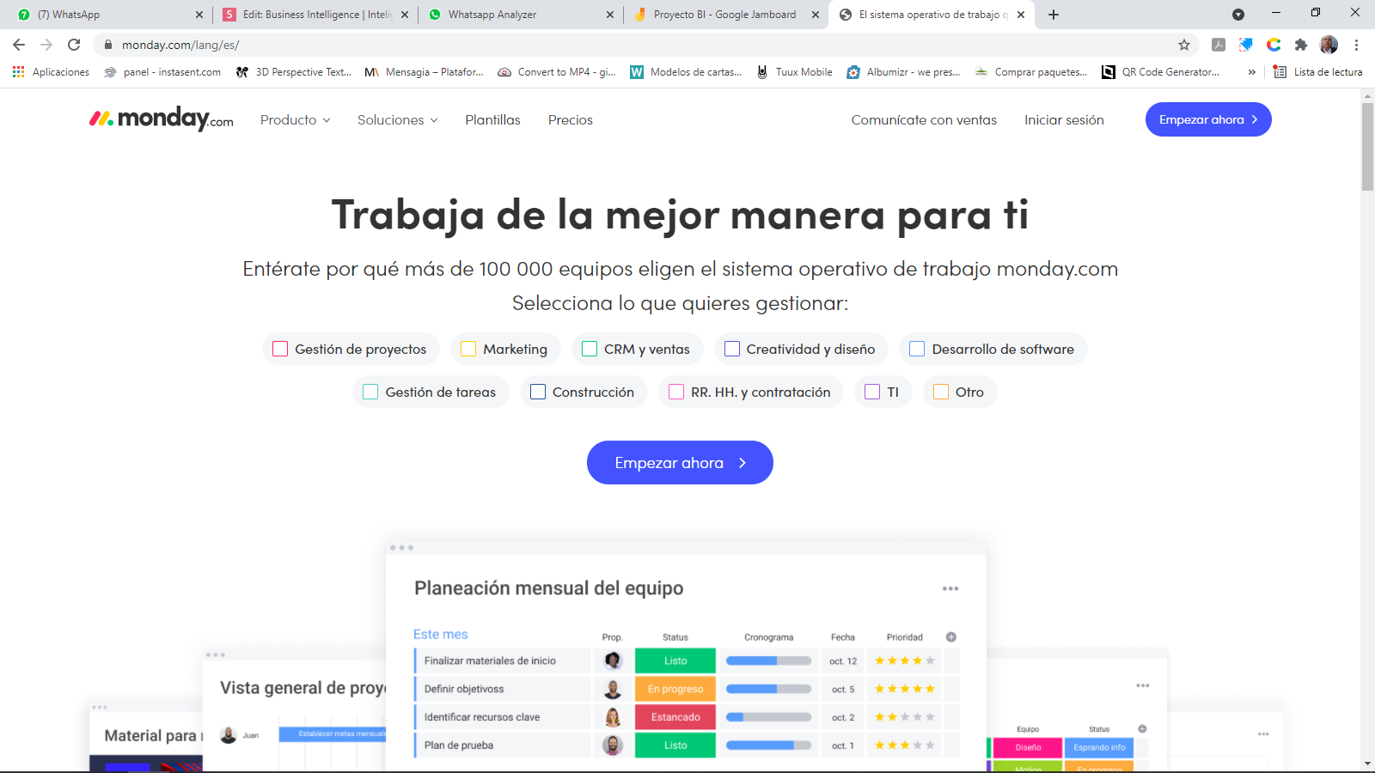Image resolution: width=1375 pixels, height=773 pixels.
Task: Open the Extensions puzzle icon
Action: pyautogui.click(x=1301, y=45)
